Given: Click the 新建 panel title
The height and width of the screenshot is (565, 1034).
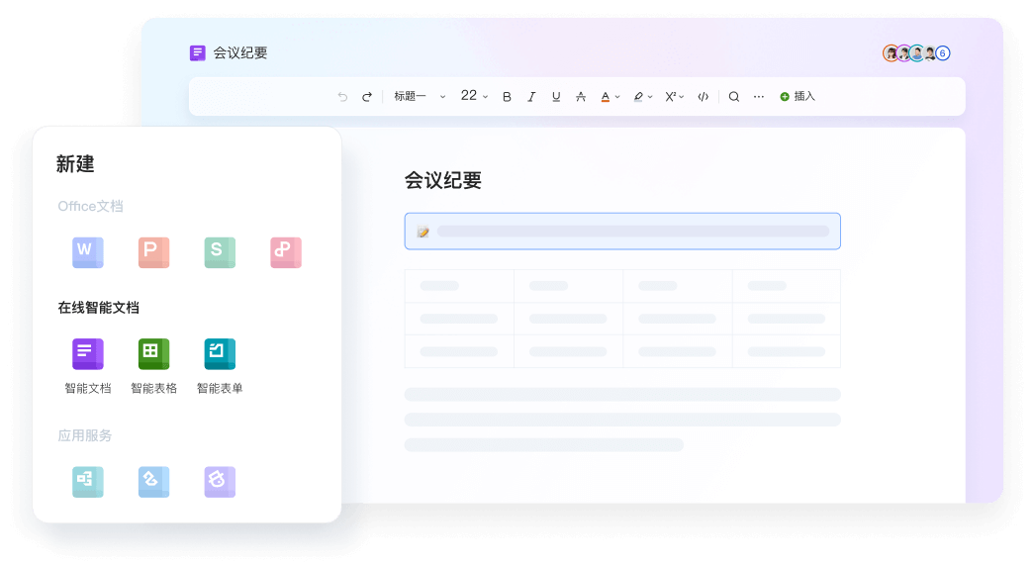Looking at the screenshot, I should coord(75,163).
